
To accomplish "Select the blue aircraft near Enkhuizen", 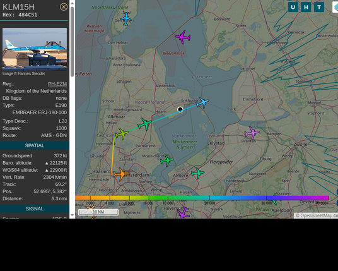I will coord(202,102).
